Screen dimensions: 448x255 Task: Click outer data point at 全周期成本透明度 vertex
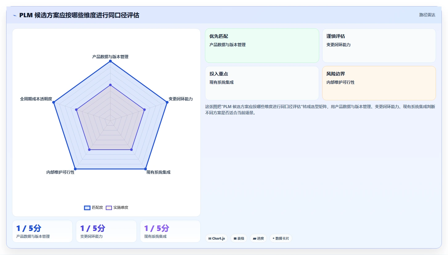54,102
